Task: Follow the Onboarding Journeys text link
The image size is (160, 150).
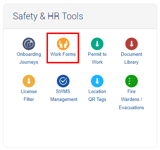Action: (x=29, y=58)
